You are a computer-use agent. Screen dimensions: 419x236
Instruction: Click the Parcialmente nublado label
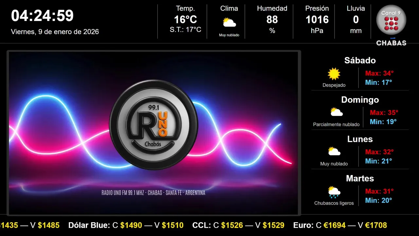[336, 125]
